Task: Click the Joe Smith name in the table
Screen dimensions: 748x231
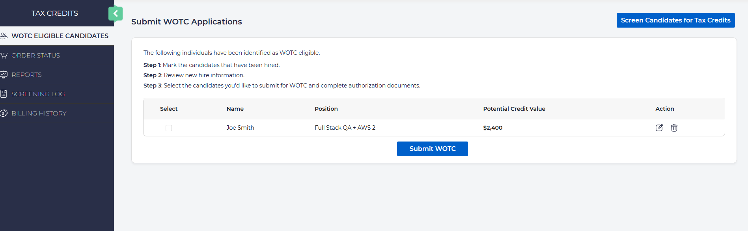Action: (240, 128)
